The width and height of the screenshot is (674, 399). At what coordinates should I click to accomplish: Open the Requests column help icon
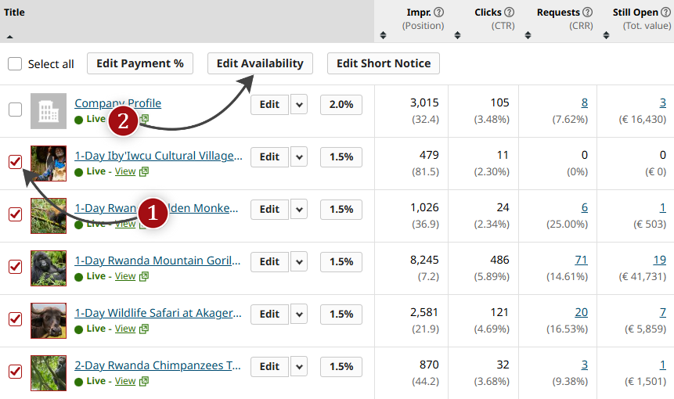[588, 13]
